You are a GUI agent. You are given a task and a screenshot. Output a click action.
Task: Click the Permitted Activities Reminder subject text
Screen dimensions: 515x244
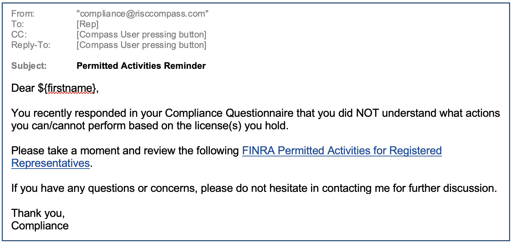[x=141, y=66]
